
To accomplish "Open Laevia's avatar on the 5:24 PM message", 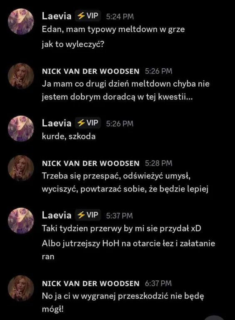I will point(21,21).
